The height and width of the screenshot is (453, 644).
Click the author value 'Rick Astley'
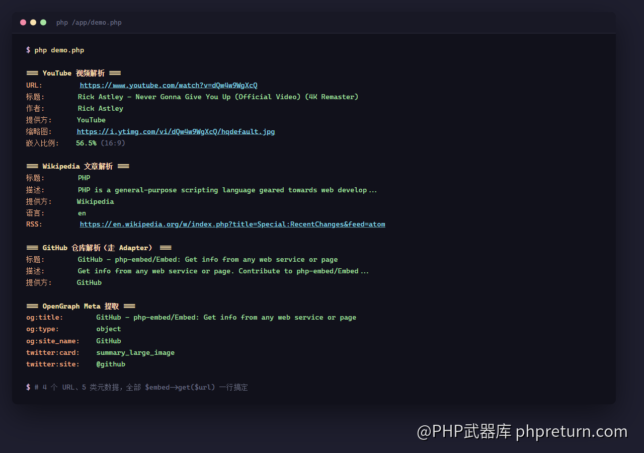click(x=101, y=109)
